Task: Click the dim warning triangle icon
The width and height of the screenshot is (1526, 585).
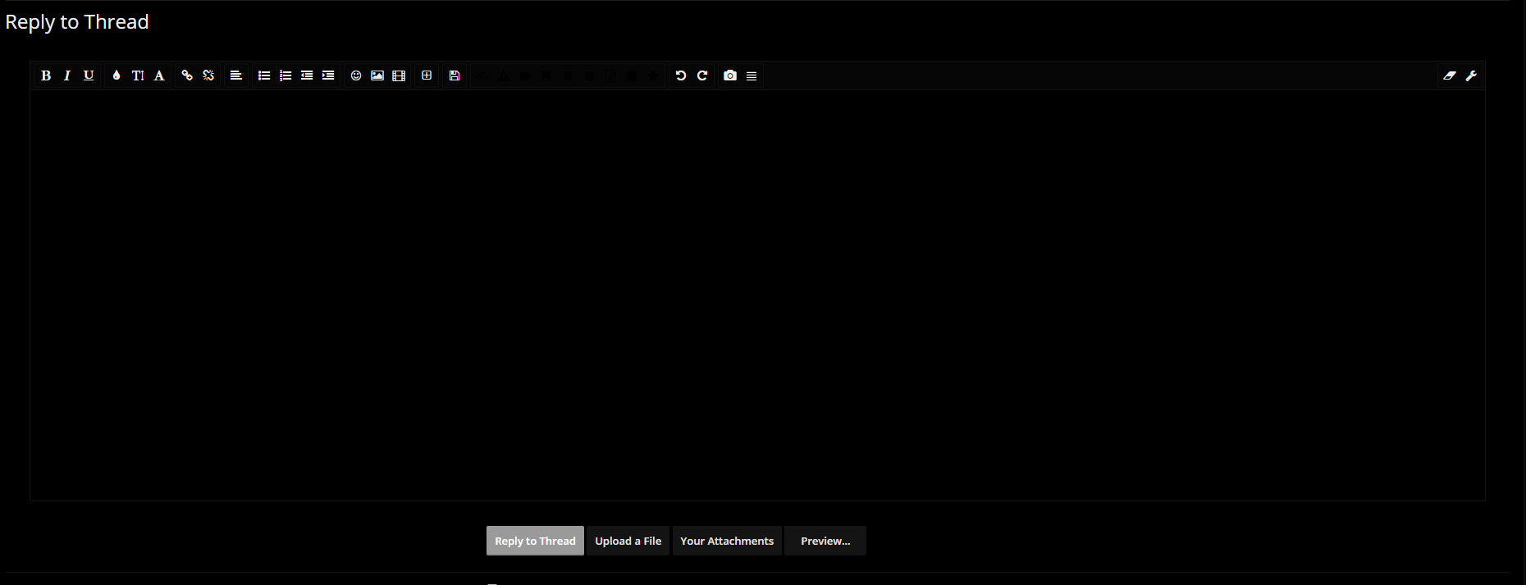Action: 504,75
